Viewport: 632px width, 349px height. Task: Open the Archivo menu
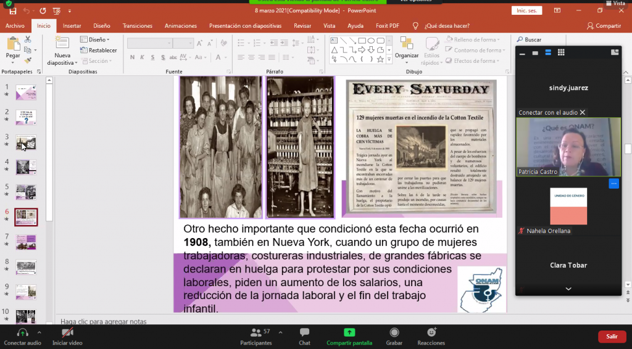[15, 26]
